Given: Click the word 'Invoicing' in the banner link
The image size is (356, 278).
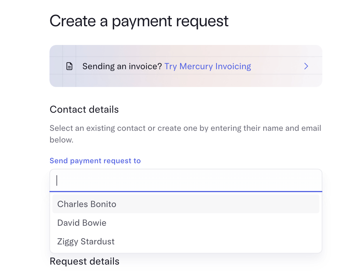Looking at the screenshot, I should [x=233, y=66].
